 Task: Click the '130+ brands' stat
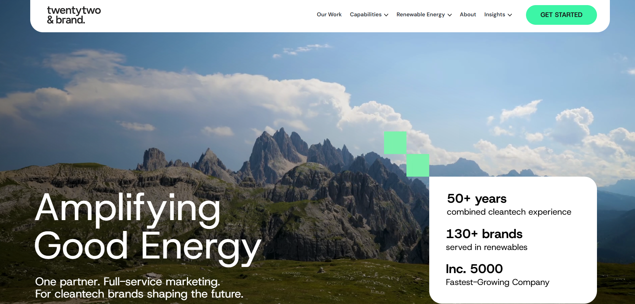(484, 234)
